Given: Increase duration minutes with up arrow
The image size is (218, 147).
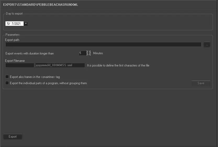Looking at the screenshot, I should pos(89,52).
